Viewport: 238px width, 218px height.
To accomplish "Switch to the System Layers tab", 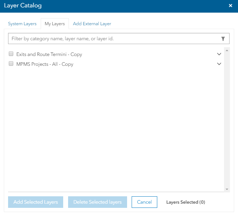I will [x=22, y=24].
